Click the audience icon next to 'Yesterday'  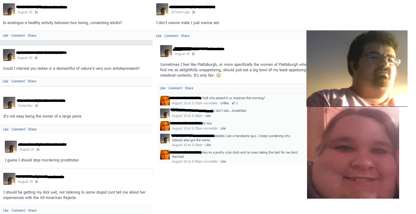click(x=36, y=106)
